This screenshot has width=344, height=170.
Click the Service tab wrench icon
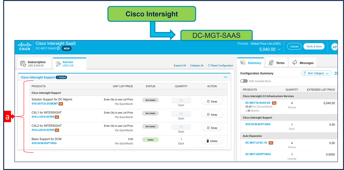(58, 63)
